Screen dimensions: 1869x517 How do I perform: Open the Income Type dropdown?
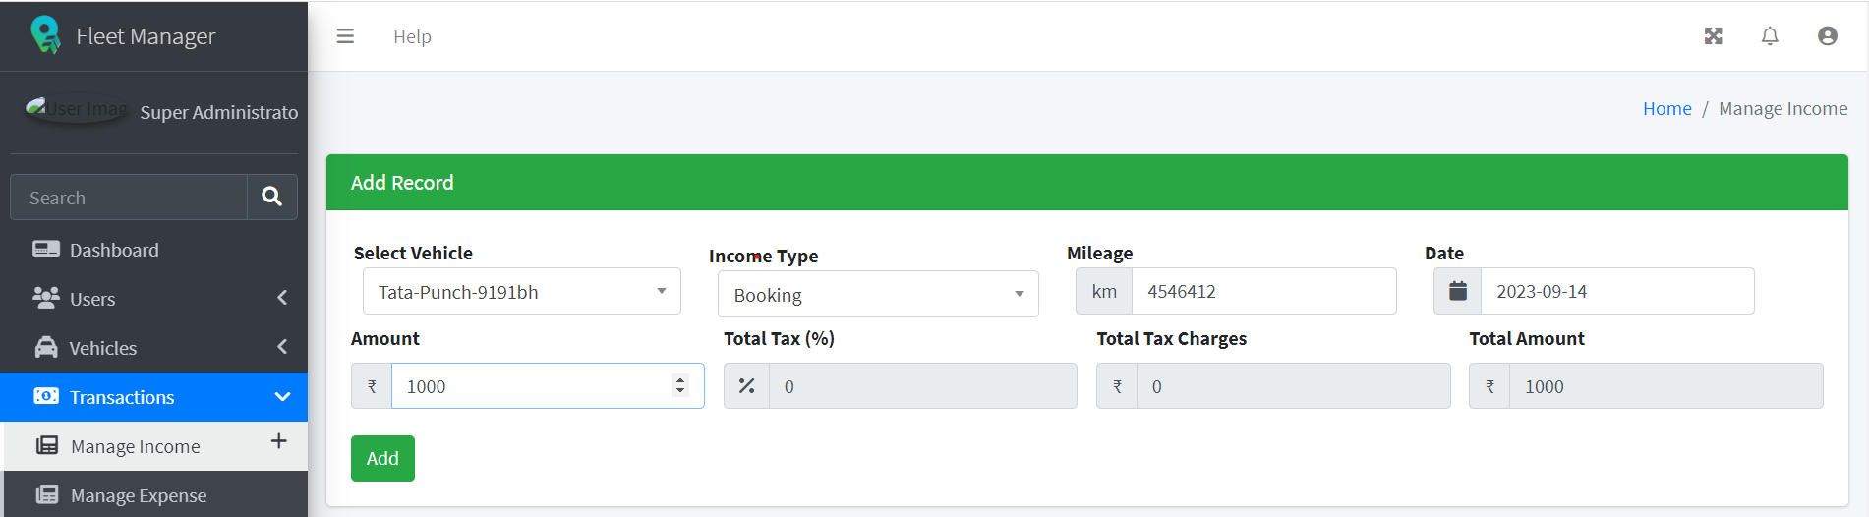point(877,295)
